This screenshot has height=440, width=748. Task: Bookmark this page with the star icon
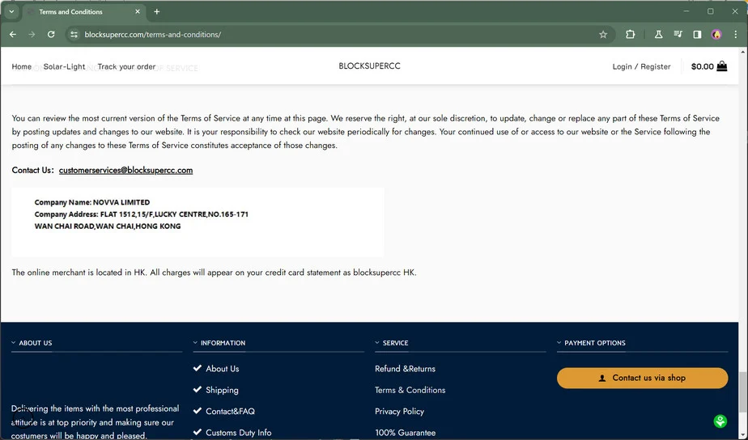[603, 35]
